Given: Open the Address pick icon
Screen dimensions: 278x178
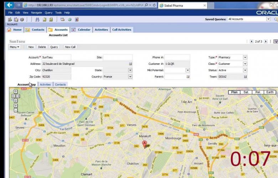Looking at the screenshot, I should point(130,64).
